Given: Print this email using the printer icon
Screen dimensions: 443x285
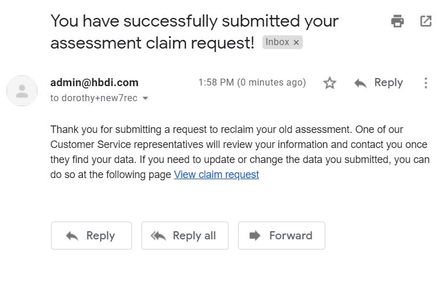Looking at the screenshot, I should (x=397, y=21).
